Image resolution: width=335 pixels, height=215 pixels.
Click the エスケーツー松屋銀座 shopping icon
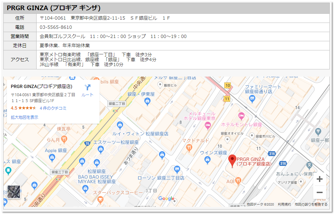pyautogui.click(x=101, y=150)
